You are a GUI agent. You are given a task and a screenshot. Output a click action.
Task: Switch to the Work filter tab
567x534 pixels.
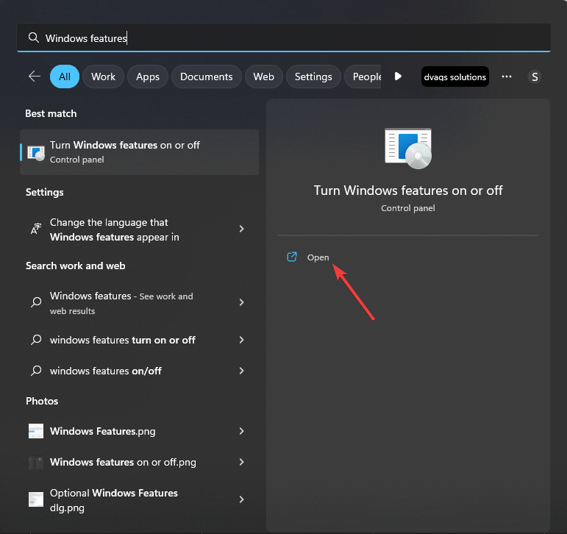[x=103, y=76]
